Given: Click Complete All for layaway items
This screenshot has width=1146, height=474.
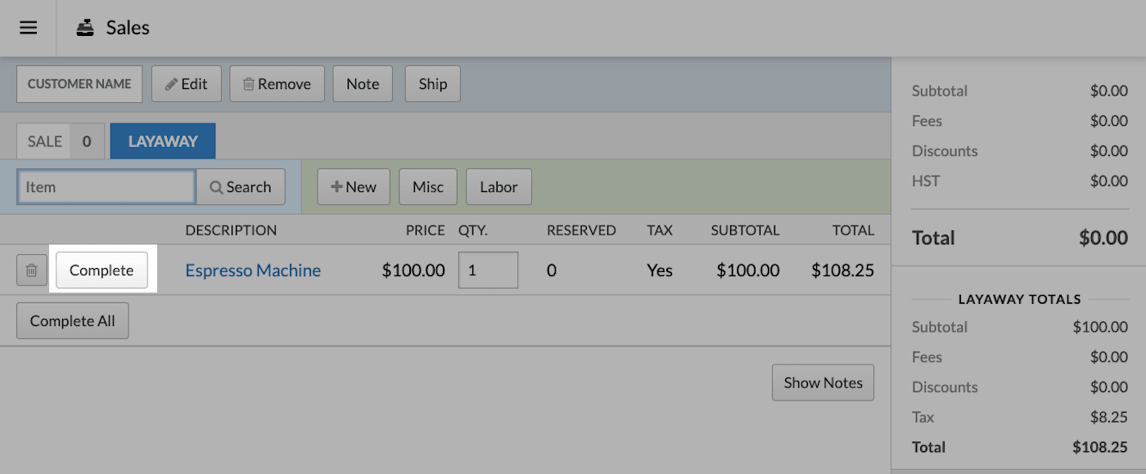Looking at the screenshot, I should 72,320.
